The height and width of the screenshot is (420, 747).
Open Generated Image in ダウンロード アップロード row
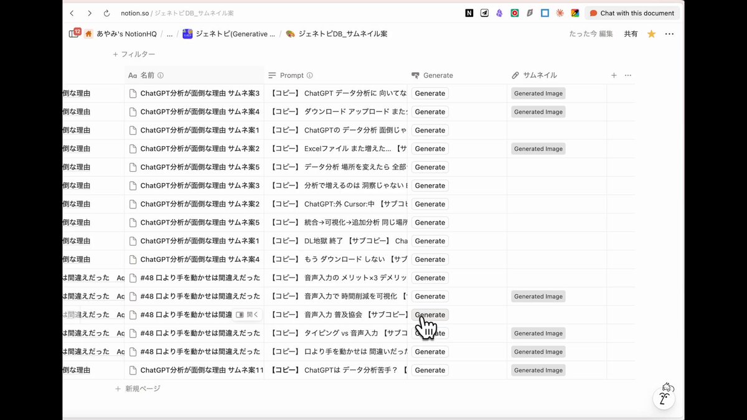(538, 112)
